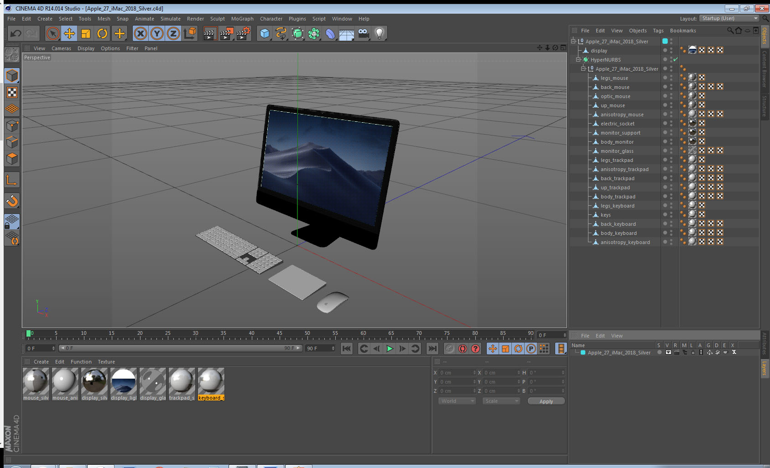Click record active objects button
770x468 pixels.
[x=450, y=348]
